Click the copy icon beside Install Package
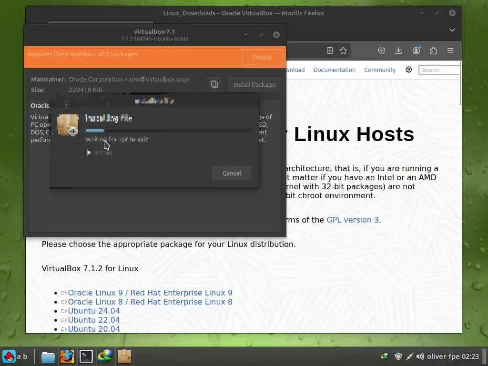The width and height of the screenshot is (488, 366). 214,84
